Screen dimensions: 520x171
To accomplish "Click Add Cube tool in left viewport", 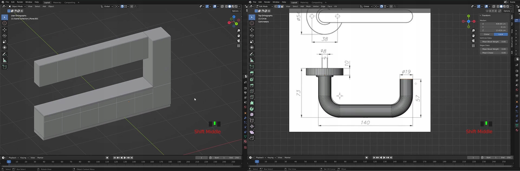I will [x=5, y=67].
